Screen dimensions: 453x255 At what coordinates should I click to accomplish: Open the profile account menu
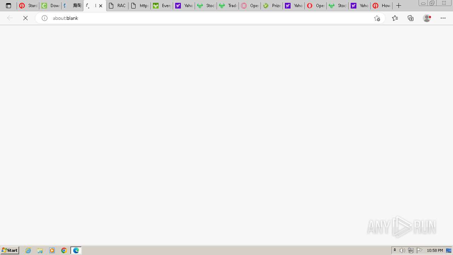pyautogui.click(x=427, y=18)
